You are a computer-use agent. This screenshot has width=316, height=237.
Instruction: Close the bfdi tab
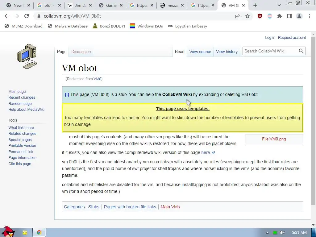point(59,6)
